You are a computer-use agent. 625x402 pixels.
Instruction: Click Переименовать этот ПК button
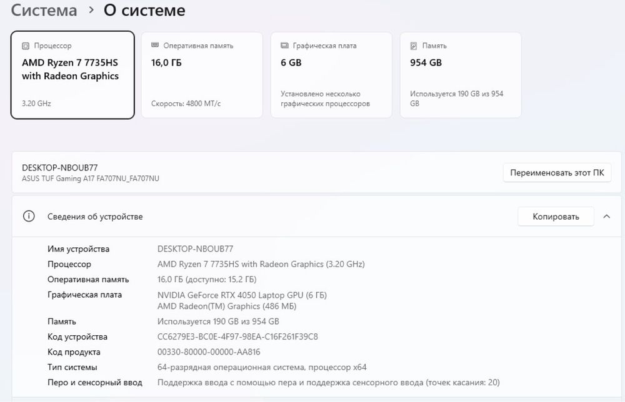tap(557, 173)
